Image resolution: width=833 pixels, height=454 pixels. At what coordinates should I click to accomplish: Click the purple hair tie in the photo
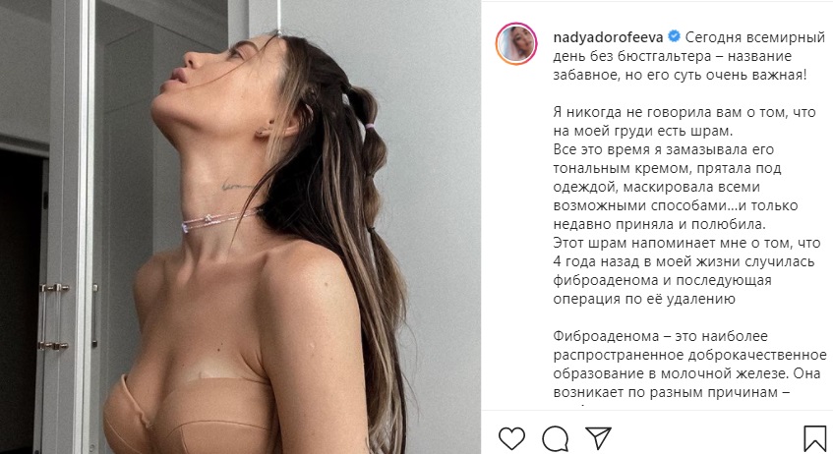click(x=370, y=127)
